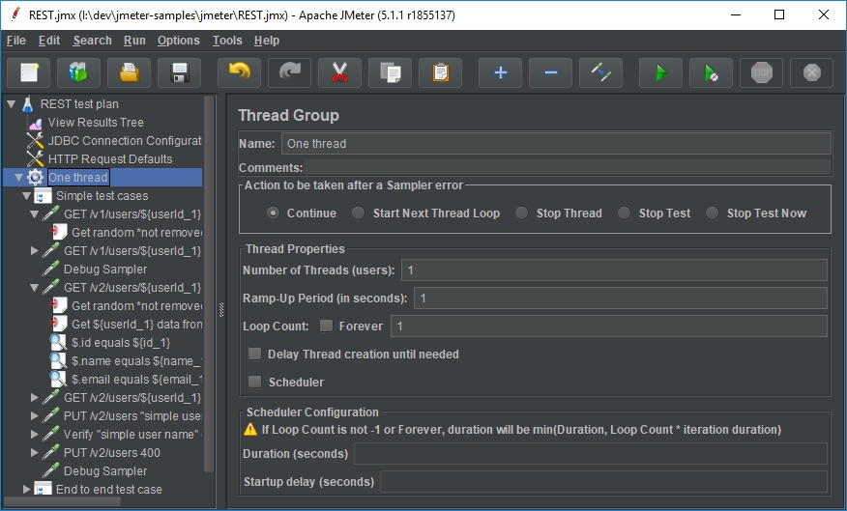Select the HTTP Request Defaults item
Viewport: 847px width, 511px height.
[x=110, y=159]
